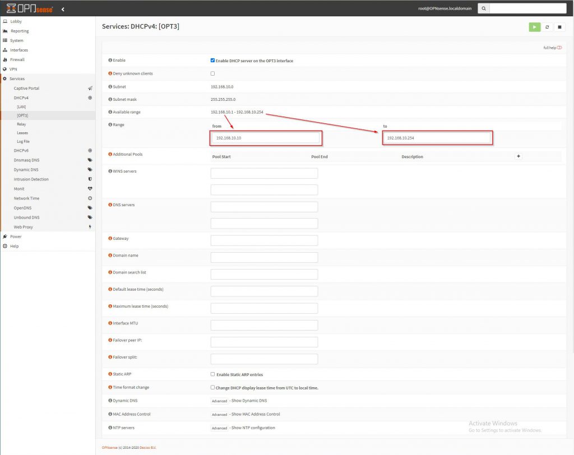
Task: Click the info icon beside Gateway
Action: 109,239
